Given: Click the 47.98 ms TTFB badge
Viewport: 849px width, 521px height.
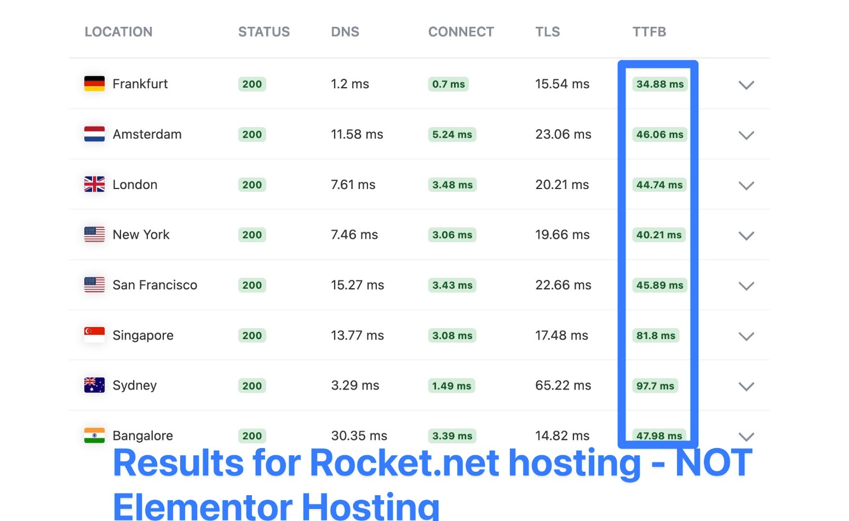Looking at the screenshot, I should 659,436.
